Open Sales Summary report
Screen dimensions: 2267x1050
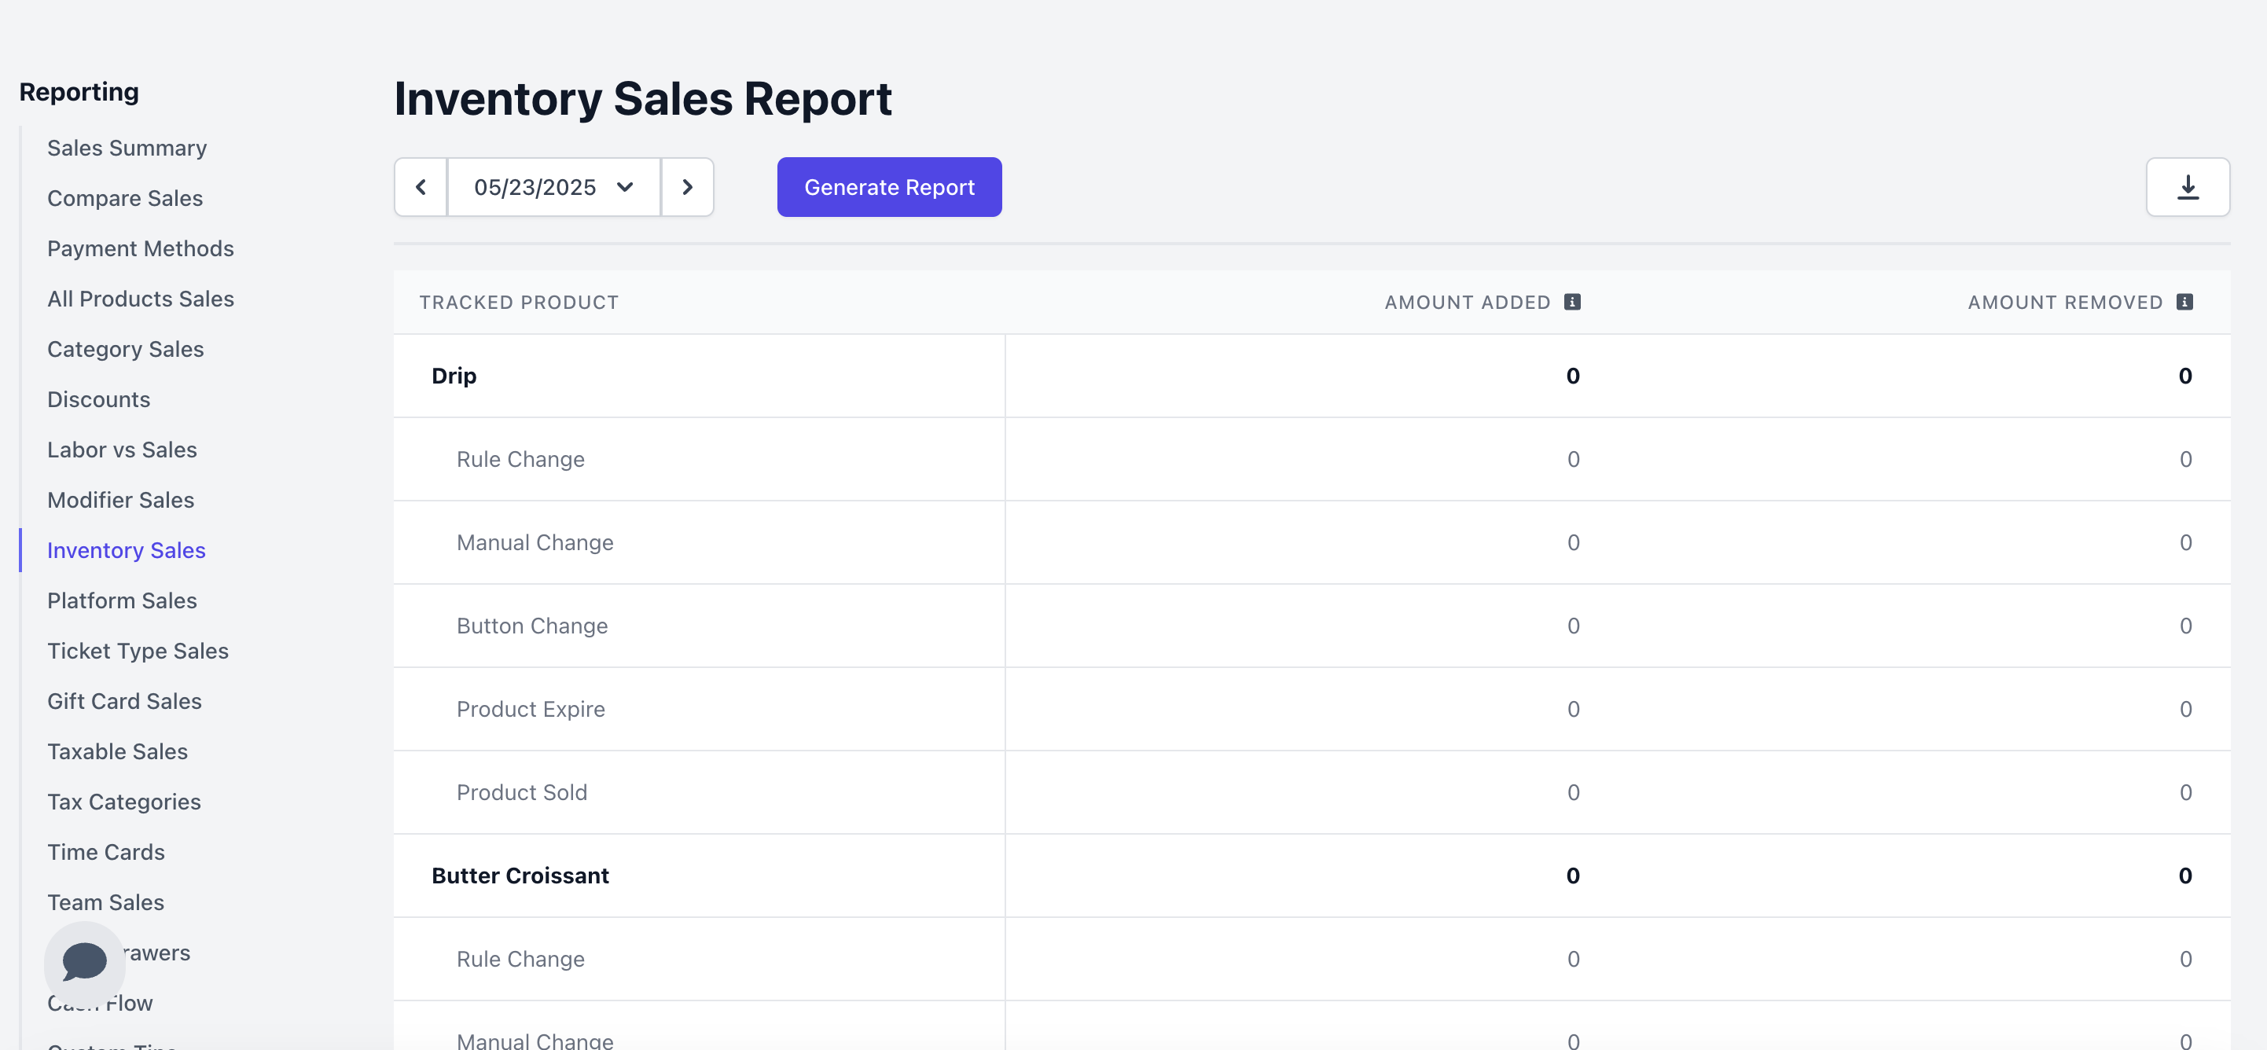click(x=127, y=148)
